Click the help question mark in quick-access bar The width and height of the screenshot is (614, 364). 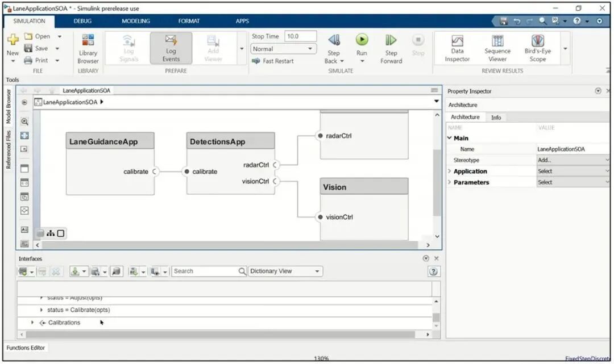coord(577,21)
